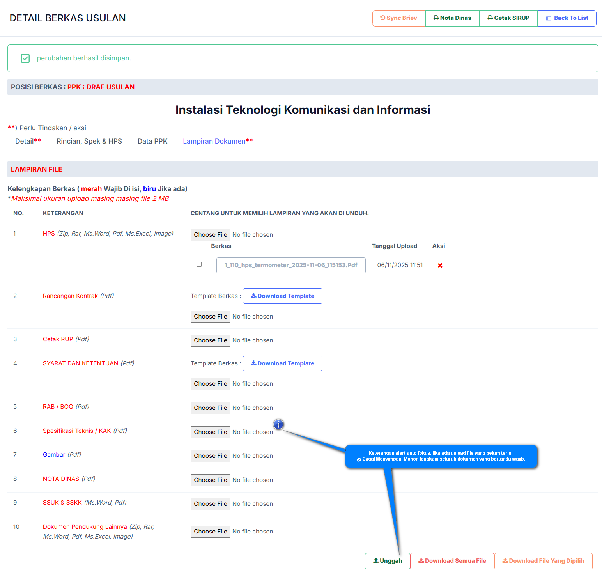The width and height of the screenshot is (602, 576).
Task: Click Download File Yang Dipilih button
Action: [x=543, y=561]
